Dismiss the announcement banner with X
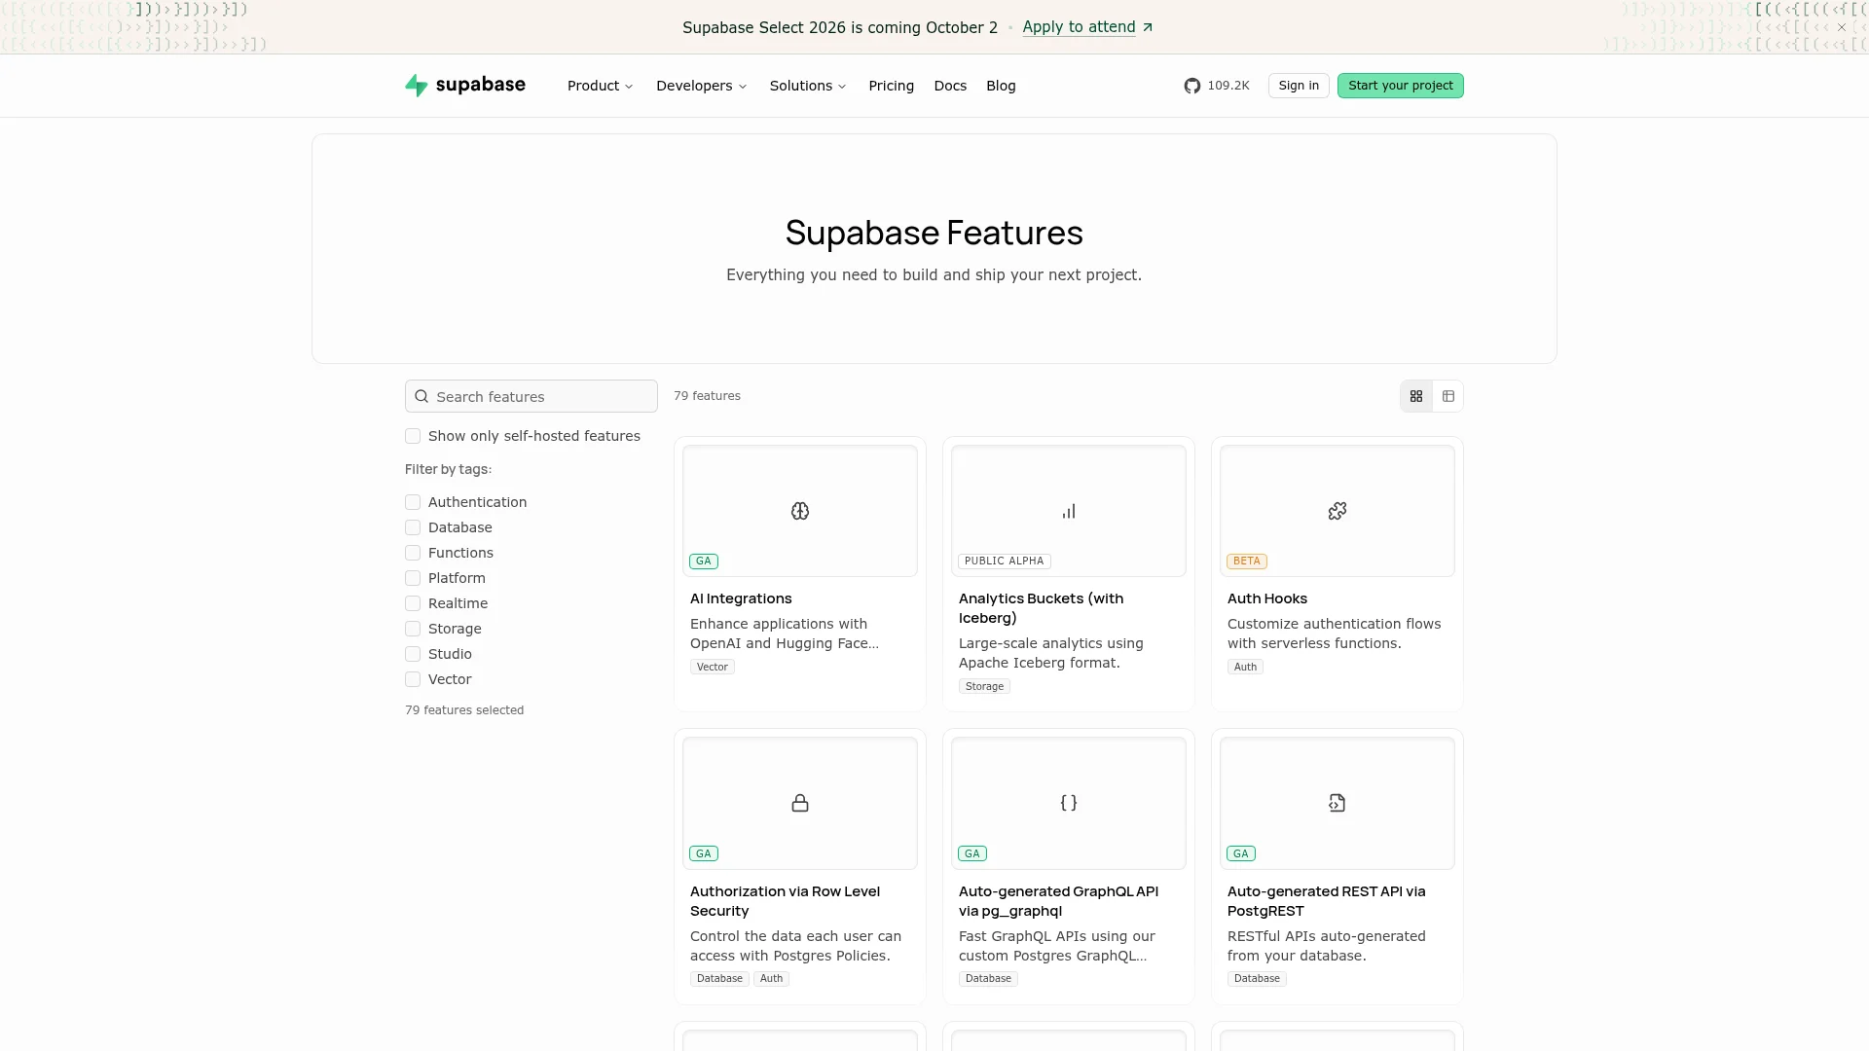1869x1051 pixels. [1842, 27]
